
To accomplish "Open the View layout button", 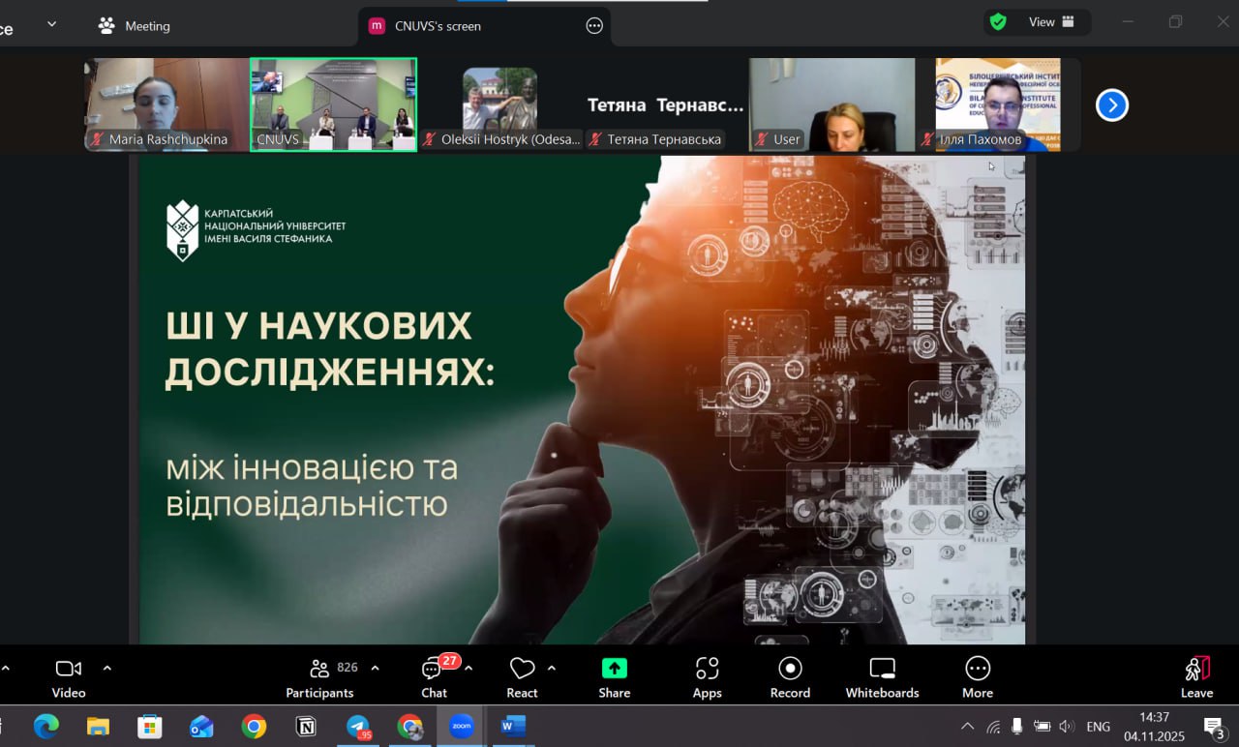I will (x=1050, y=22).
